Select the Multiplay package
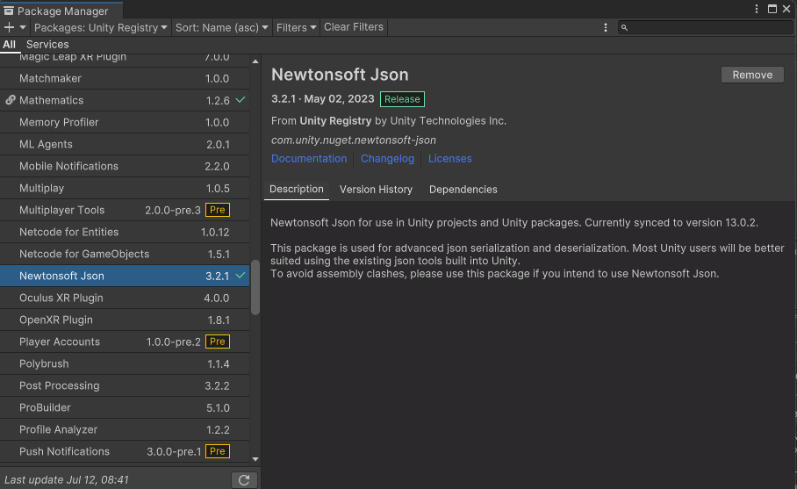Viewport: 797px width, 489px height. (x=125, y=188)
